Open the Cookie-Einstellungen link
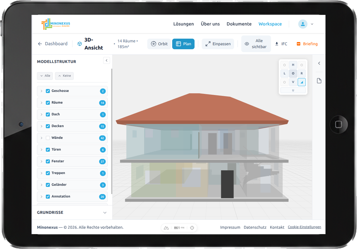This screenshot has height=249, width=357. pyautogui.click(x=304, y=227)
